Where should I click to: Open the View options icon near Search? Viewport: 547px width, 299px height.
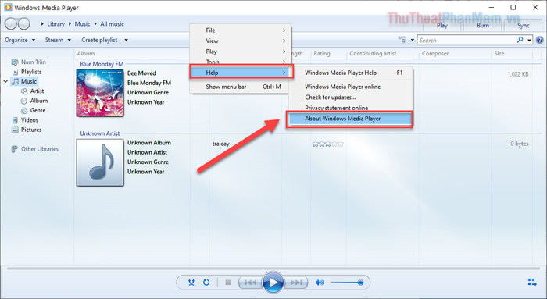(x=402, y=40)
